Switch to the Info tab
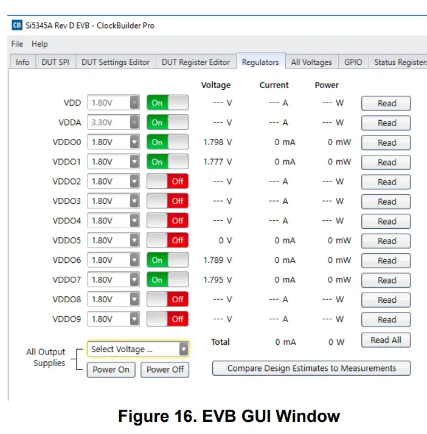This screenshot has width=427, height=434. pyautogui.click(x=23, y=62)
